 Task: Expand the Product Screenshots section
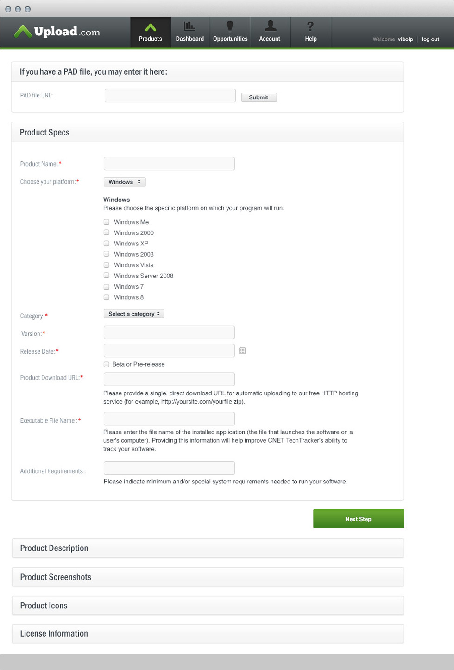[208, 577]
